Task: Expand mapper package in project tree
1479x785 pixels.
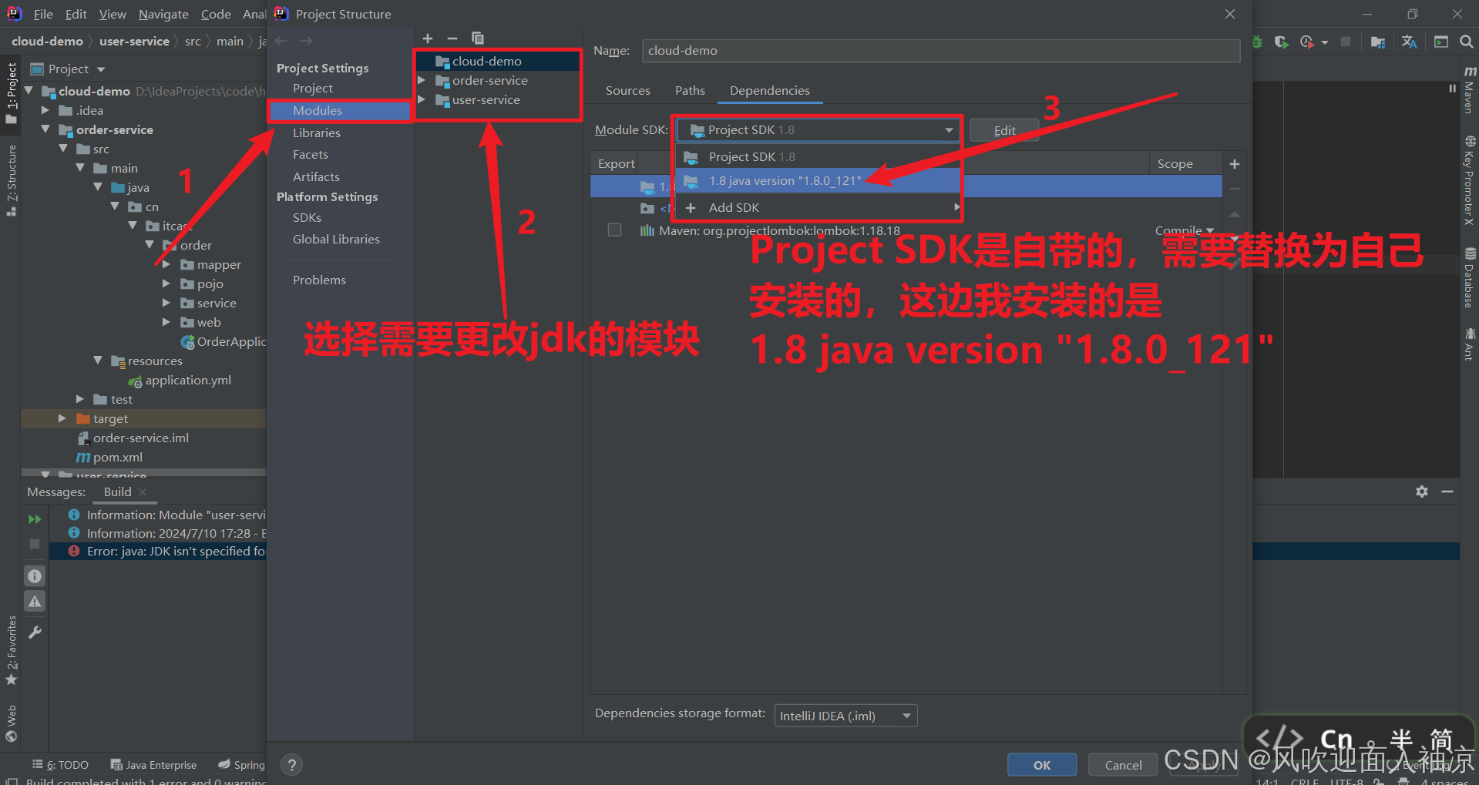Action: 166,264
